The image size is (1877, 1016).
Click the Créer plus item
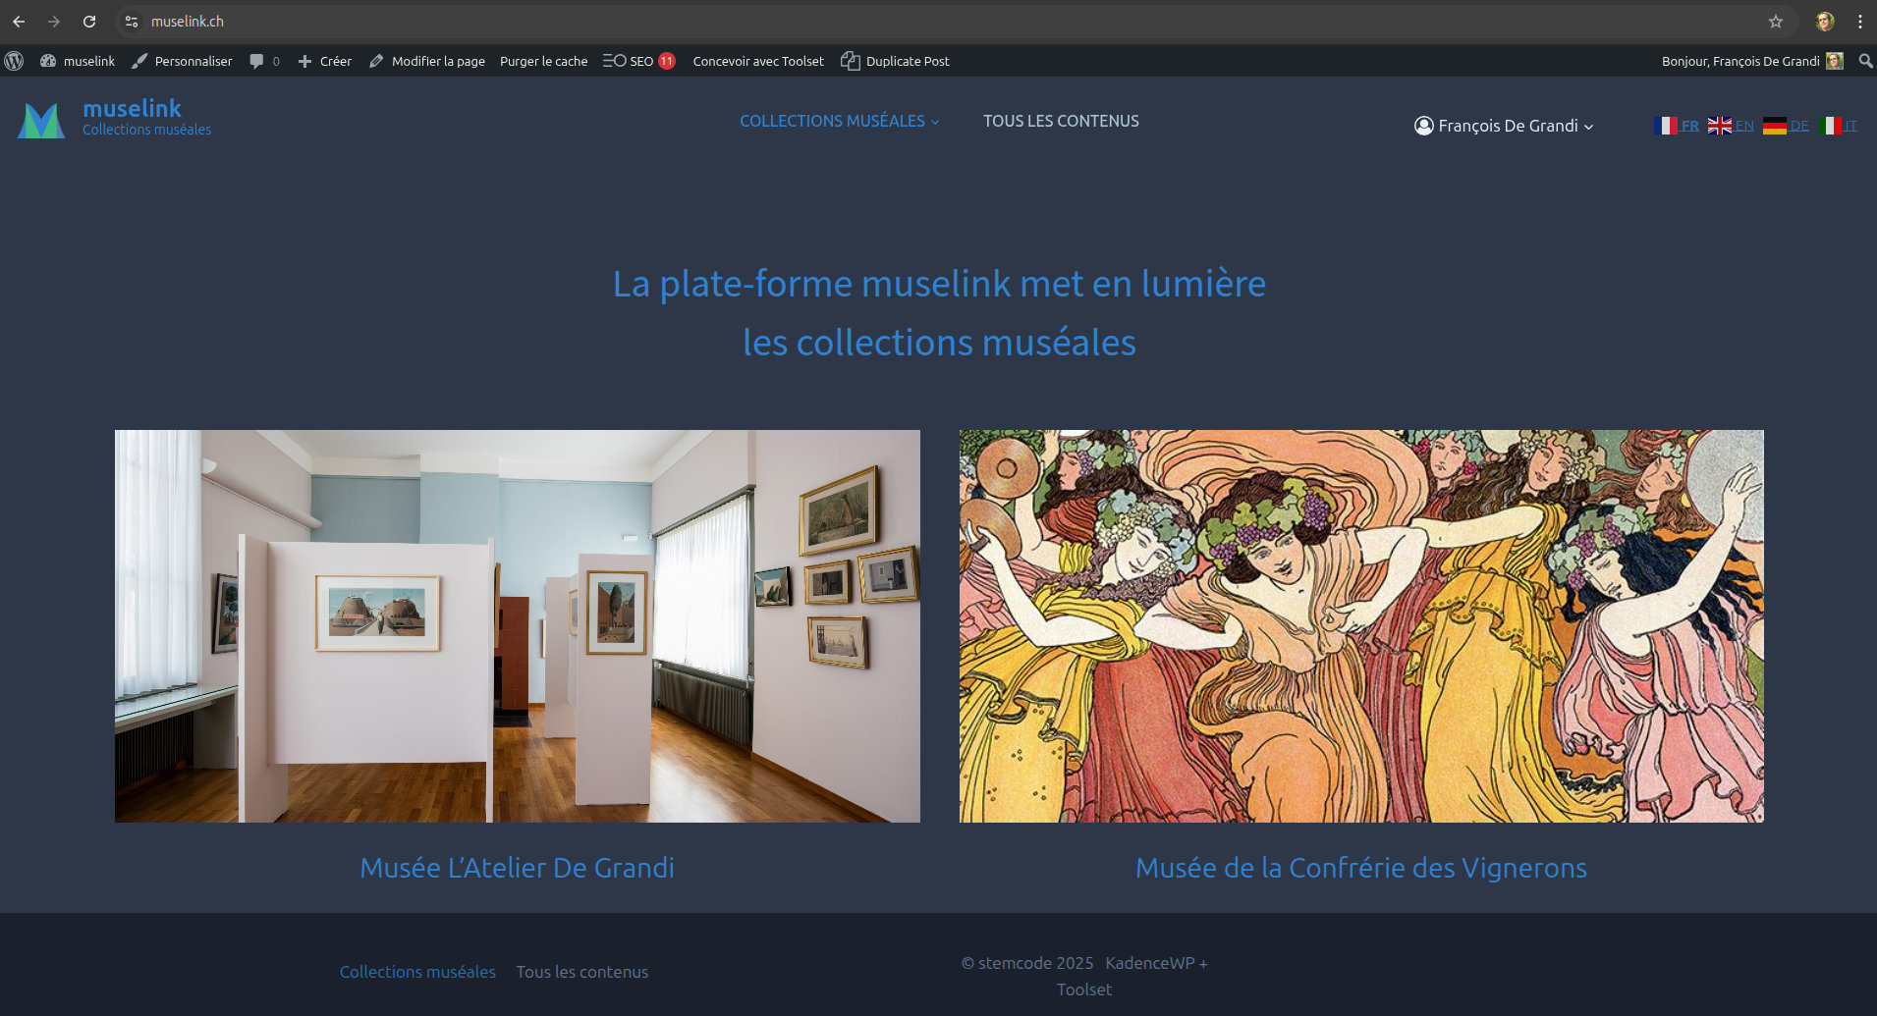tap(325, 61)
